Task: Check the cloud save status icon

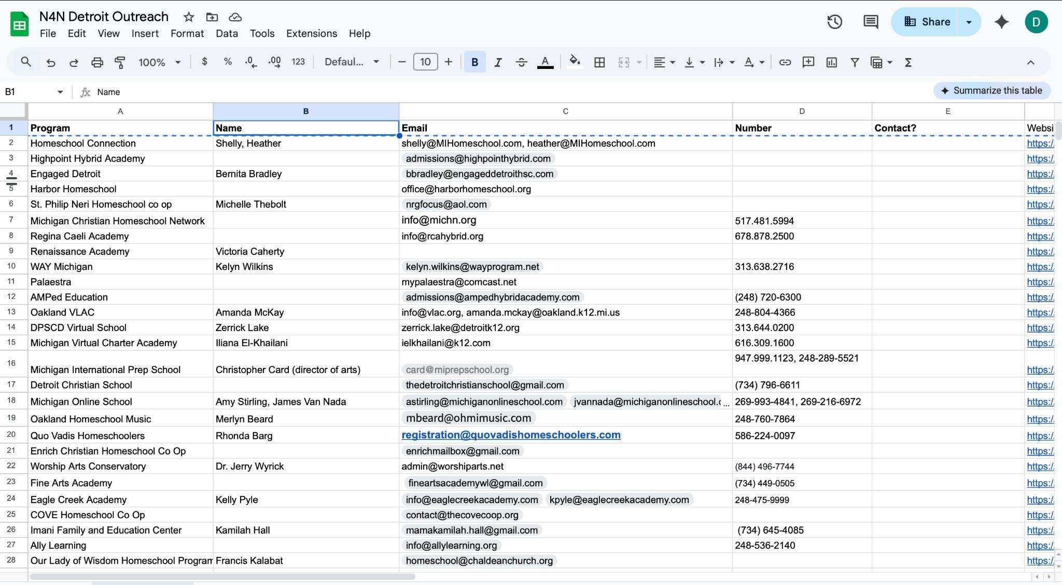Action: (x=235, y=17)
